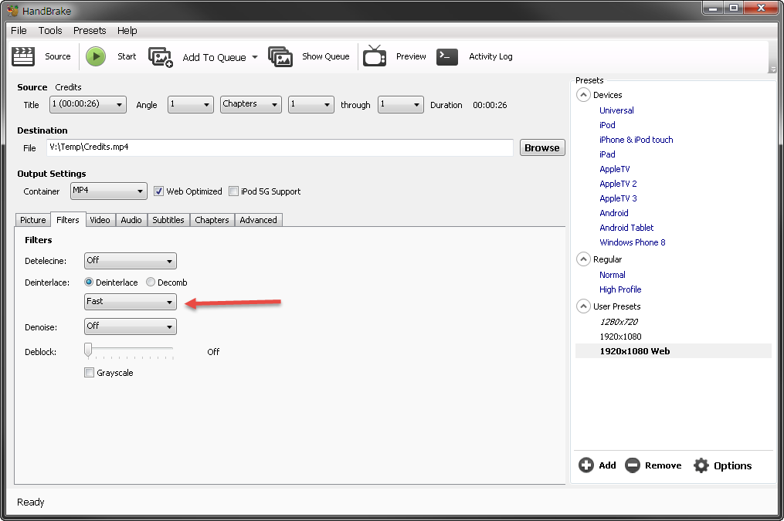The height and width of the screenshot is (521, 784).
Task: Switch to the Audio tab
Action: [131, 220]
